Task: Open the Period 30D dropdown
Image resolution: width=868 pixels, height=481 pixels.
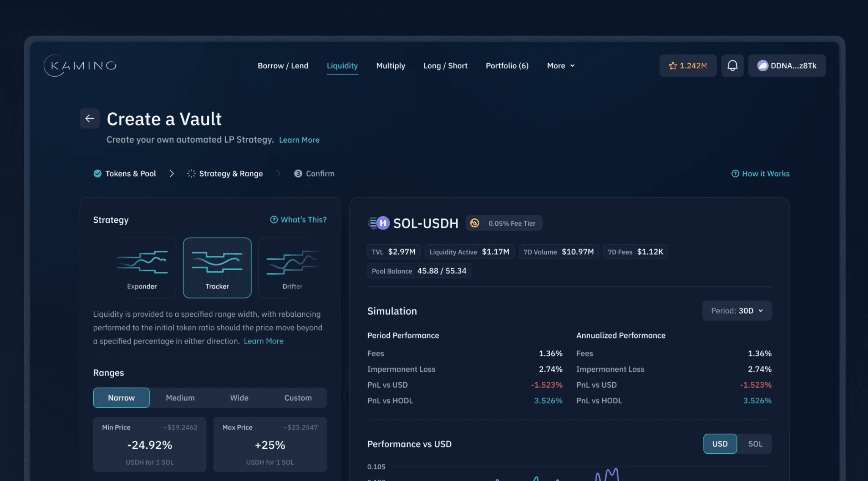Action: [737, 311]
